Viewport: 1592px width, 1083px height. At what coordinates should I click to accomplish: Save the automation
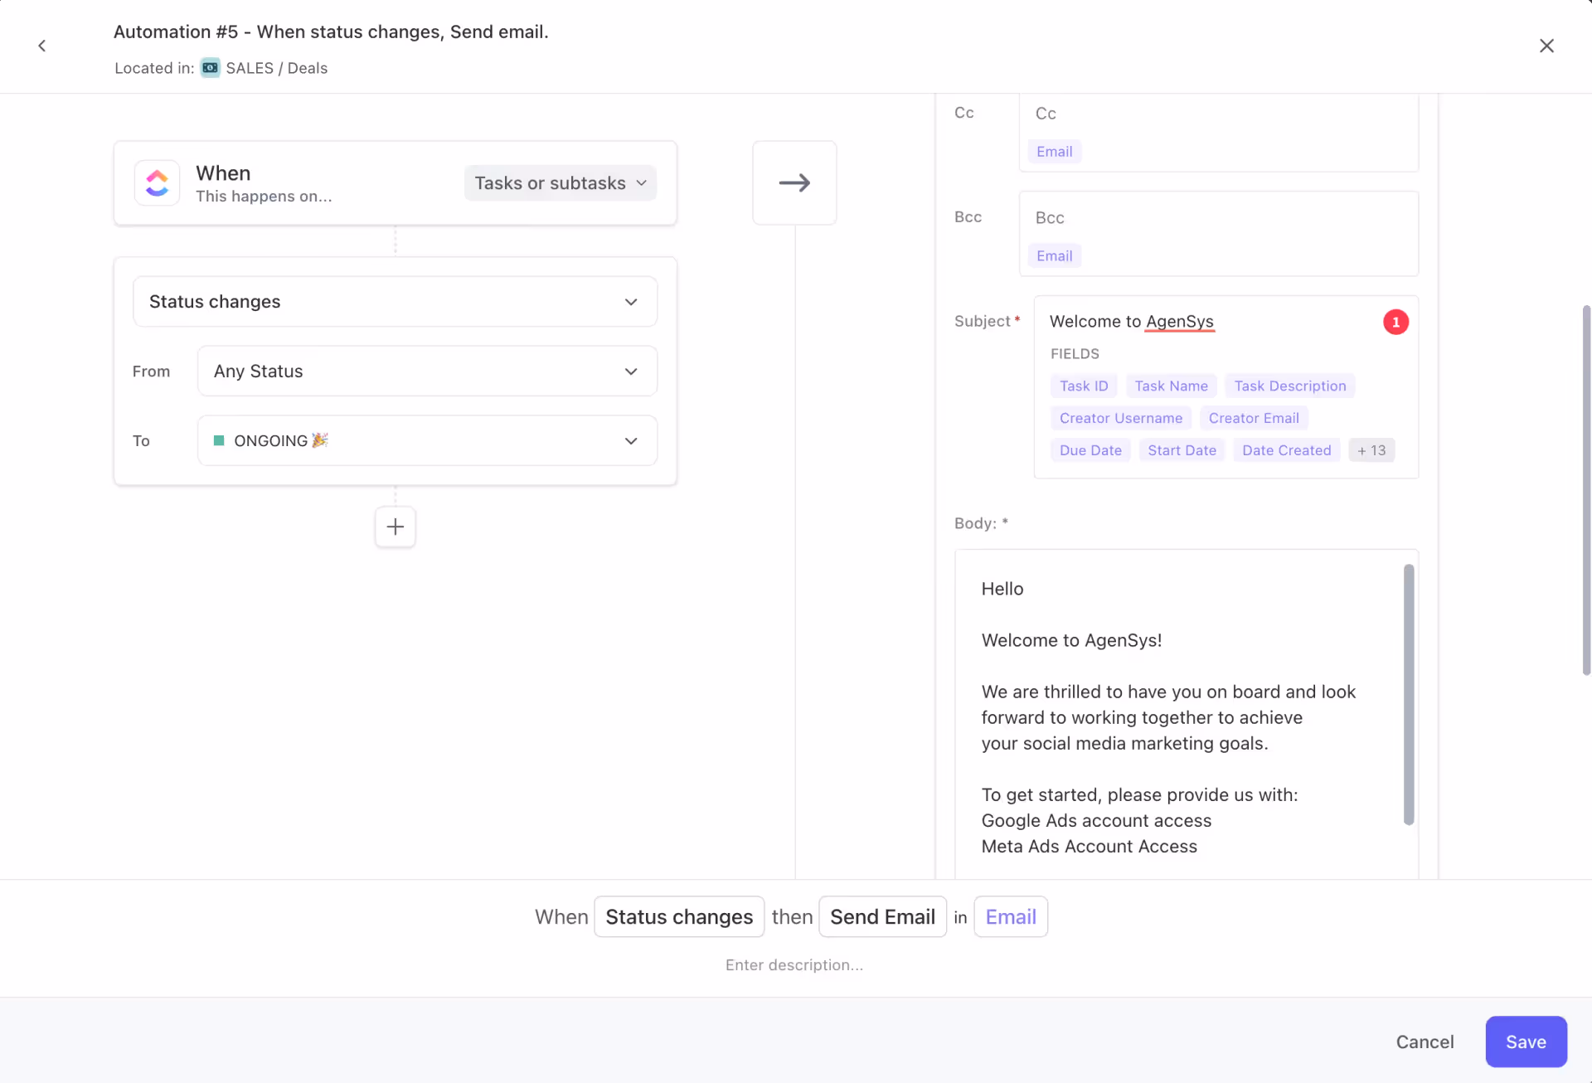(x=1525, y=1042)
